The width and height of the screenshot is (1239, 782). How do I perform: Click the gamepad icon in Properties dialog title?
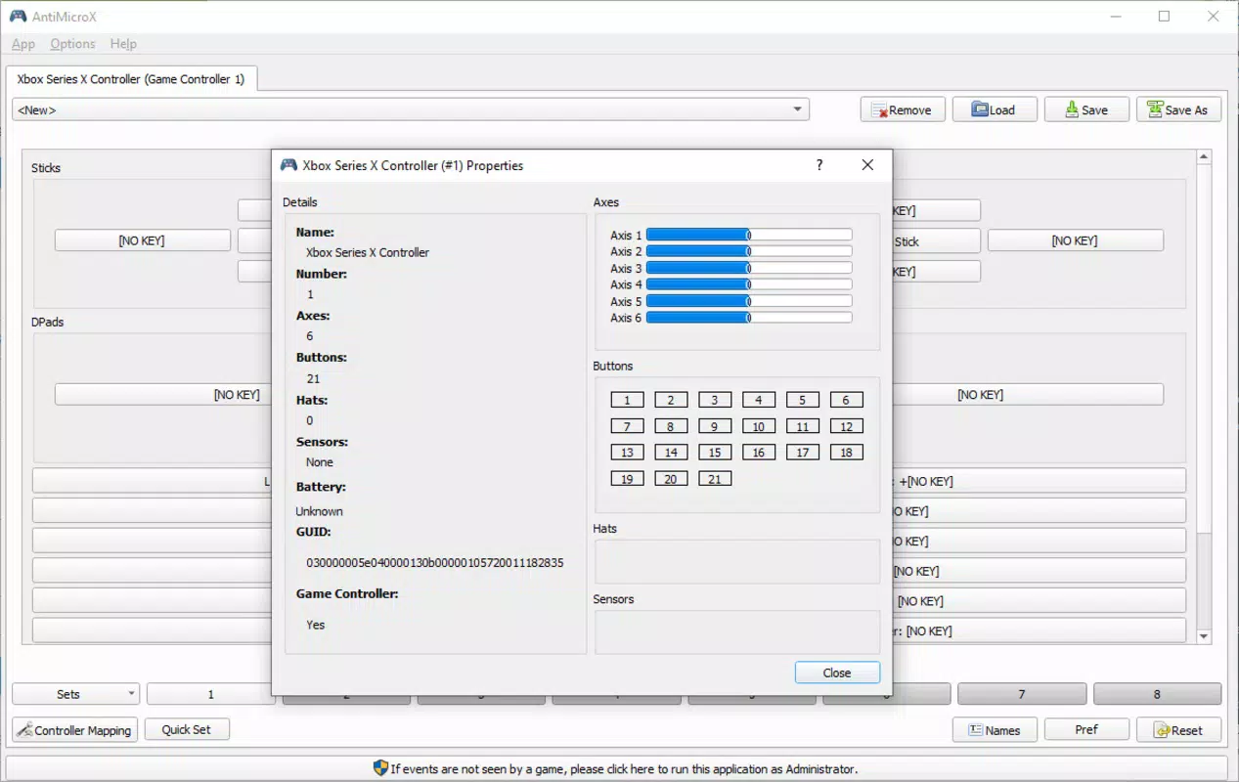pyautogui.click(x=288, y=165)
